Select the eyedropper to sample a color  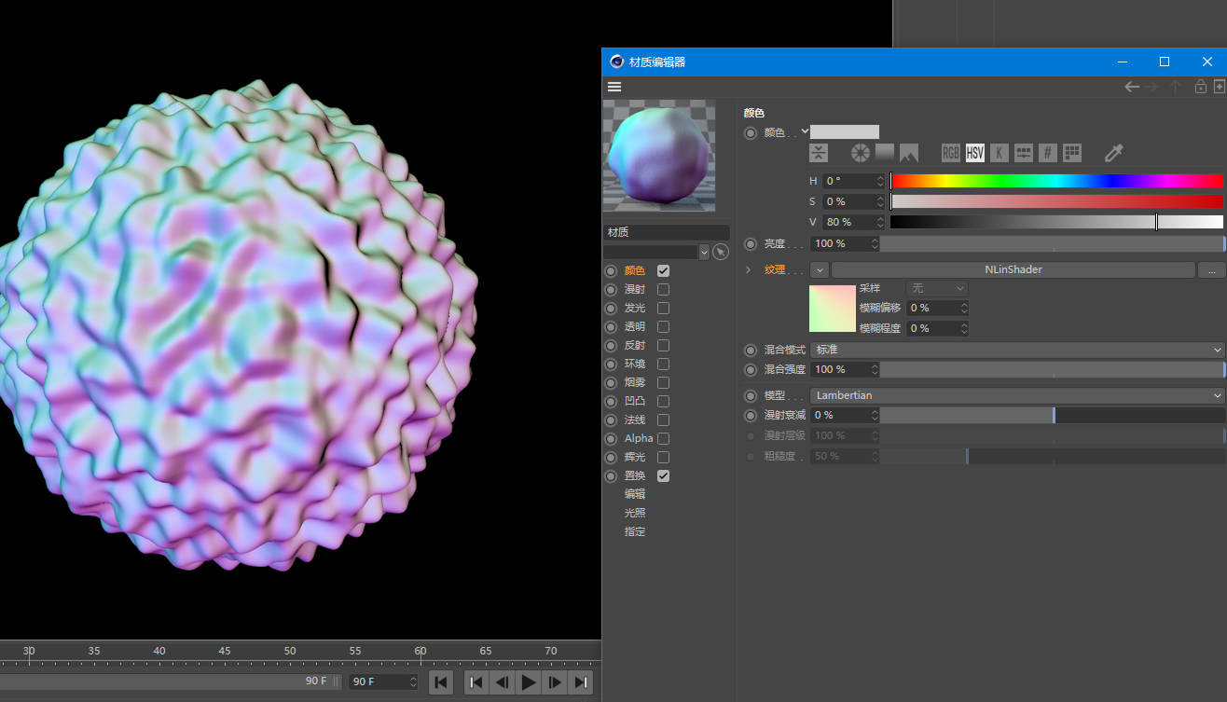[x=1113, y=153]
